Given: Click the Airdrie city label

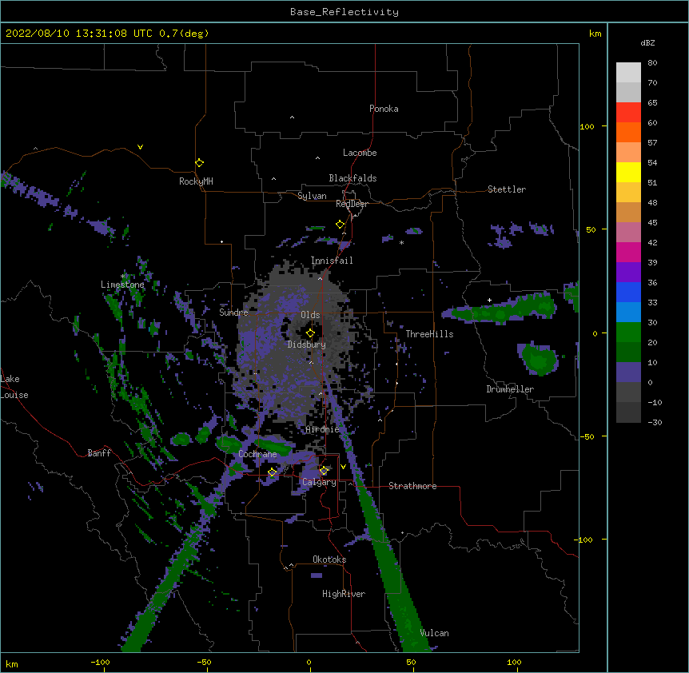Looking at the screenshot, I should coord(323,429).
